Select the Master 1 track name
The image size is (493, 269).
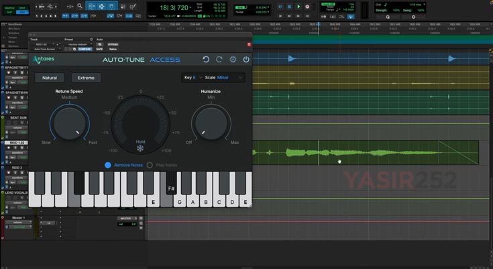coord(17,218)
